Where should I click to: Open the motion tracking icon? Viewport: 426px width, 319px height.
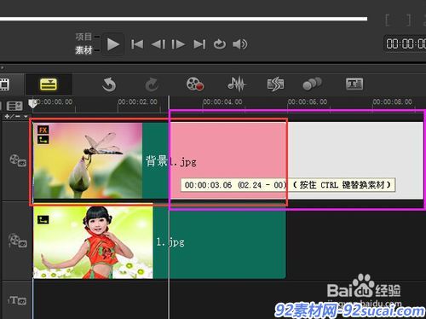pyautogui.click(x=312, y=84)
